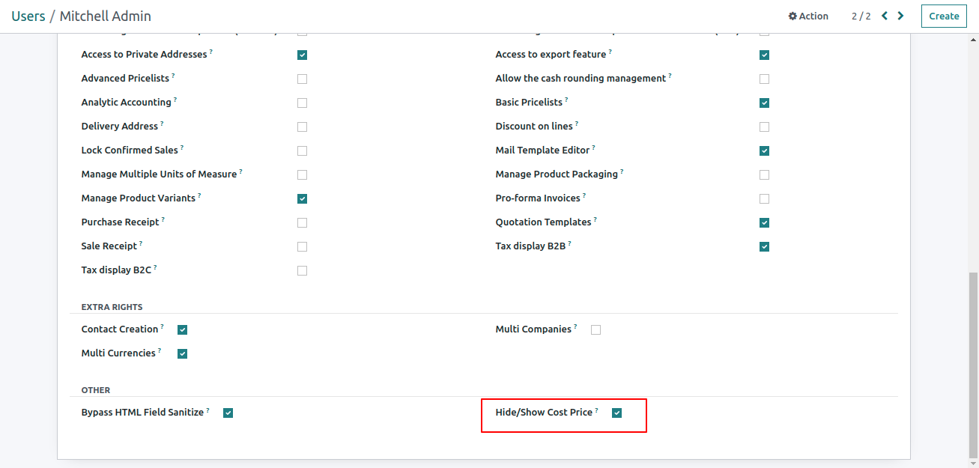Click the Create button

coord(944,16)
